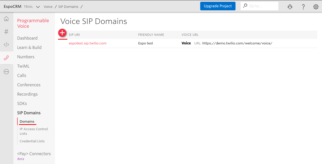The image size is (322, 164).
Task: Click inside the Go to search field
Action: pos(260,6)
